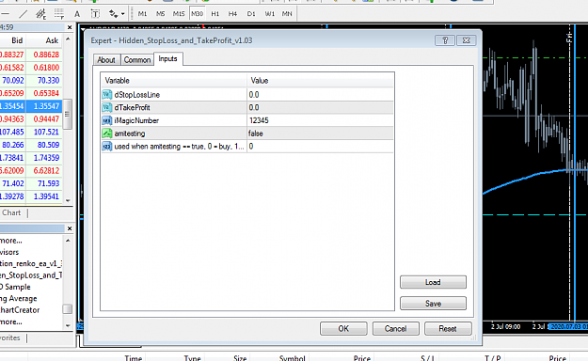This screenshot has height=361, width=588.
Task: Edit the iMagicNumber value 12345
Action: pos(320,120)
